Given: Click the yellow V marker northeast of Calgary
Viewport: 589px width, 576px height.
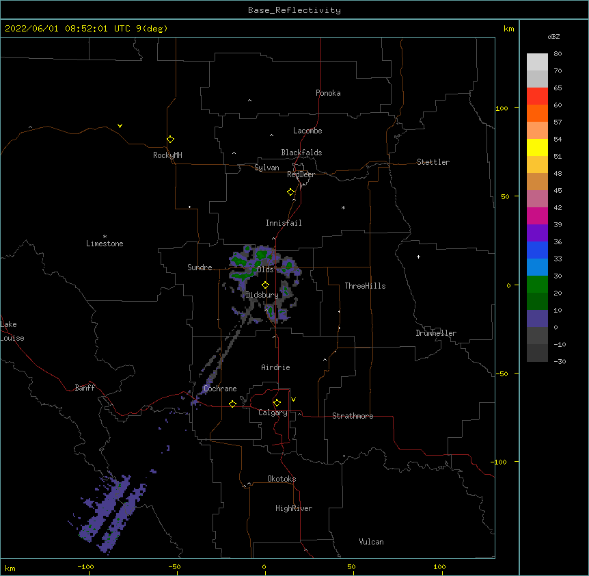Looking at the screenshot, I should (x=293, y=400).
